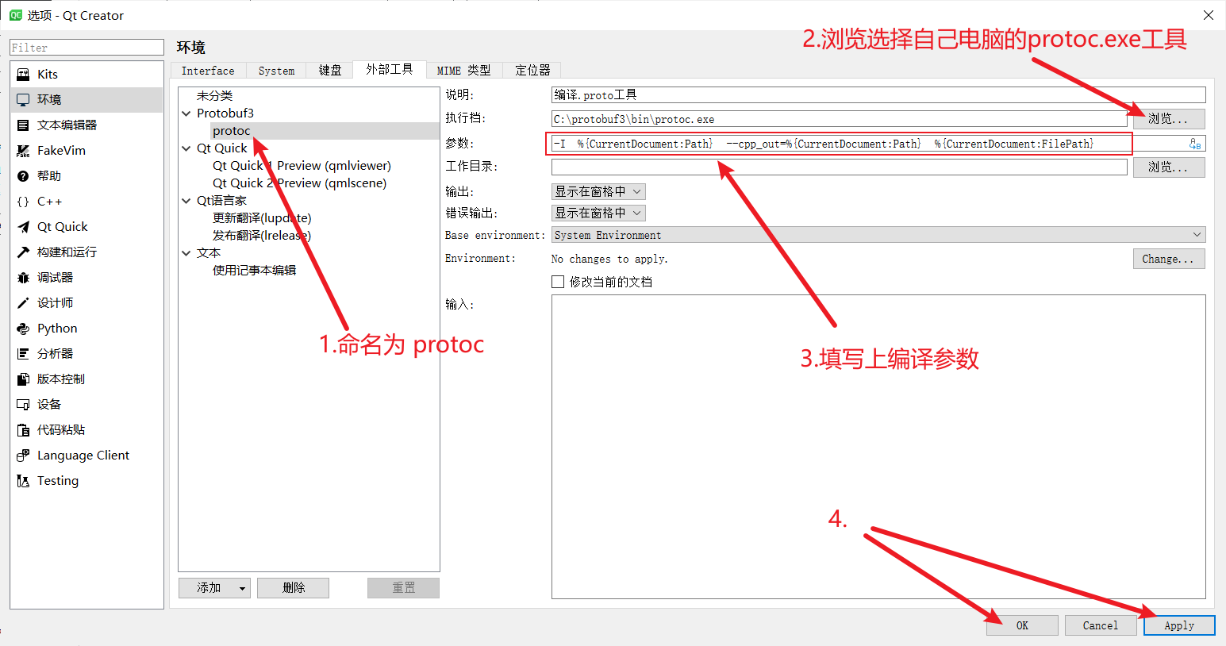Select the Qt Quick paper-plane icon
The image size is (1226, 646).
click(23, 227)
